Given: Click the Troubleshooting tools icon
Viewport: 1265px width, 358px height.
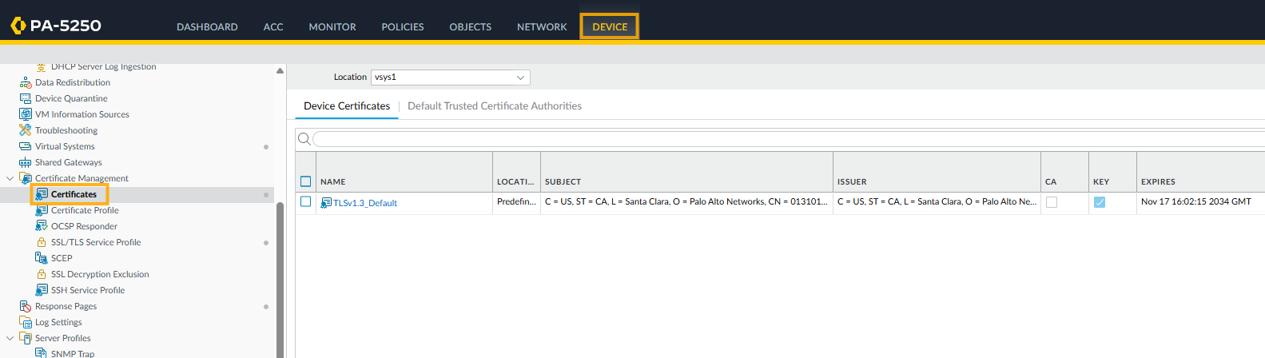Looking at the screenshot, I should pos(26,130).
